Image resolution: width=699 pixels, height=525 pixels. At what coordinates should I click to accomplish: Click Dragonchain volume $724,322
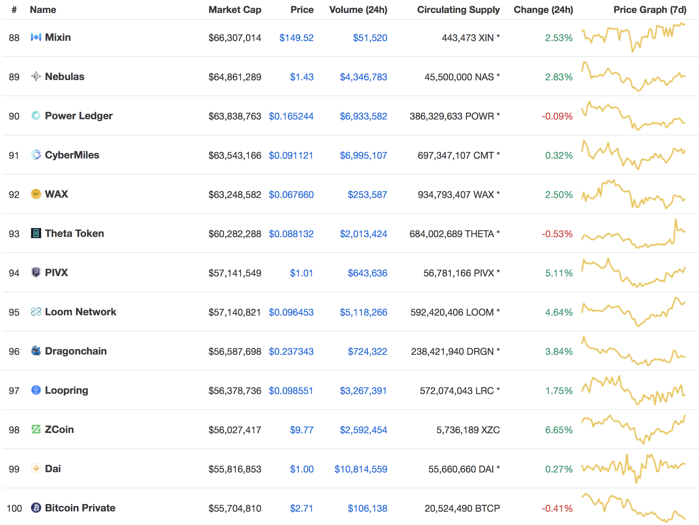[x=368, y=351]
